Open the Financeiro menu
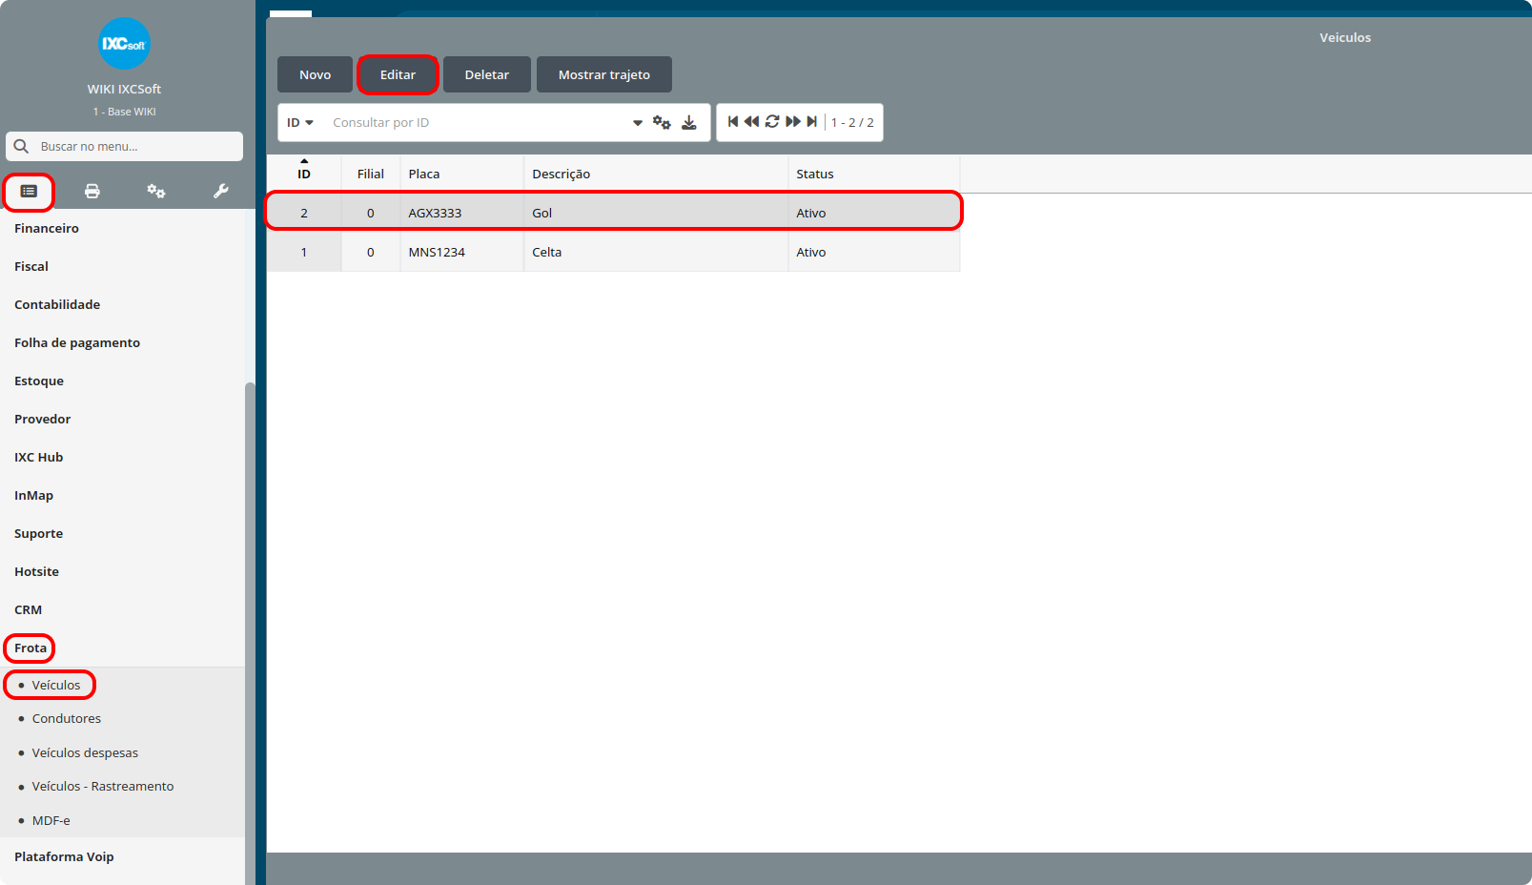1532x885 pixels. tap(47, 228)
